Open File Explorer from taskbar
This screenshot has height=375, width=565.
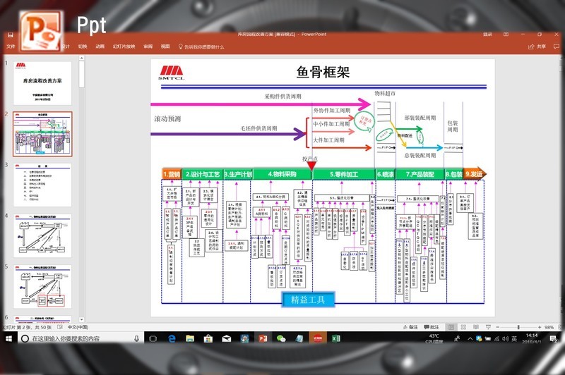190,338
